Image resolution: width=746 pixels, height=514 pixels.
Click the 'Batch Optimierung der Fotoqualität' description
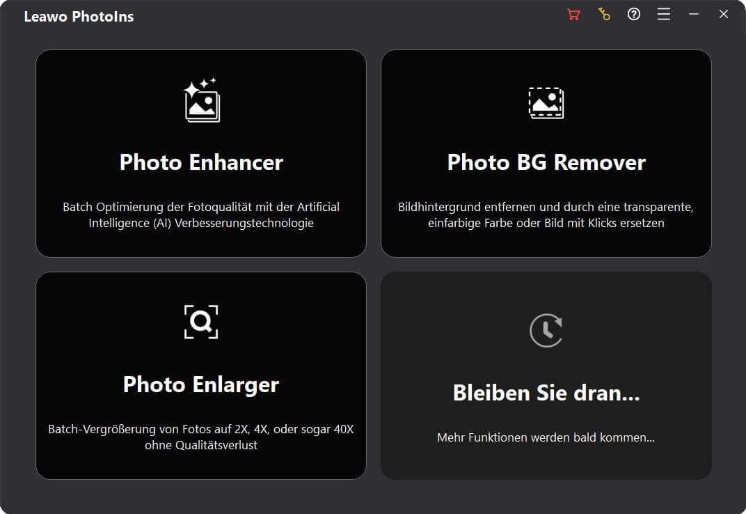[x=201, y=215]
